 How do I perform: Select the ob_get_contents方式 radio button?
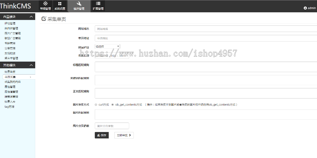[x=113, y=105]
